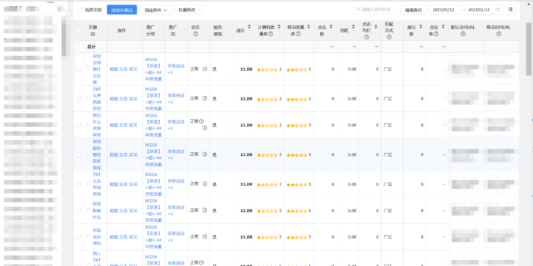
Task: Open 实况 for 我为什么老是早泄 row
Action: 133,125
